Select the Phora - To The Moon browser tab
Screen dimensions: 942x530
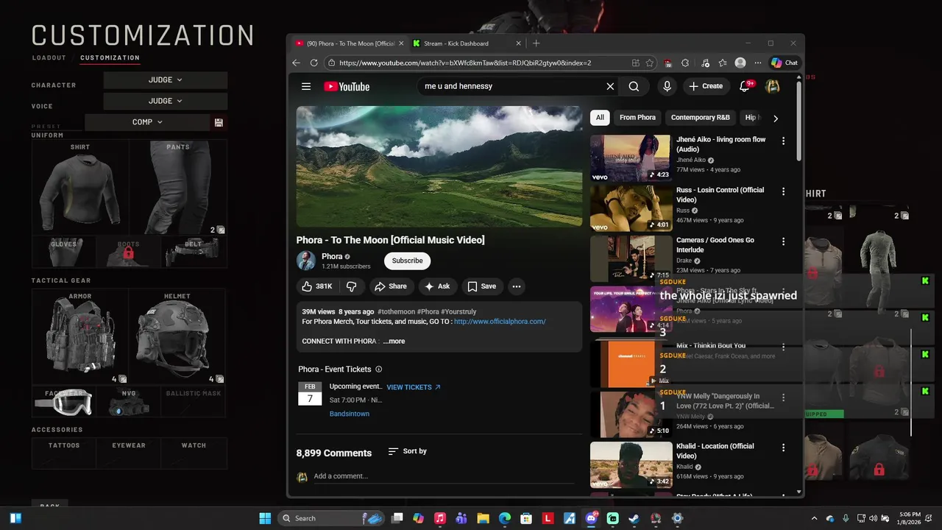349,43
